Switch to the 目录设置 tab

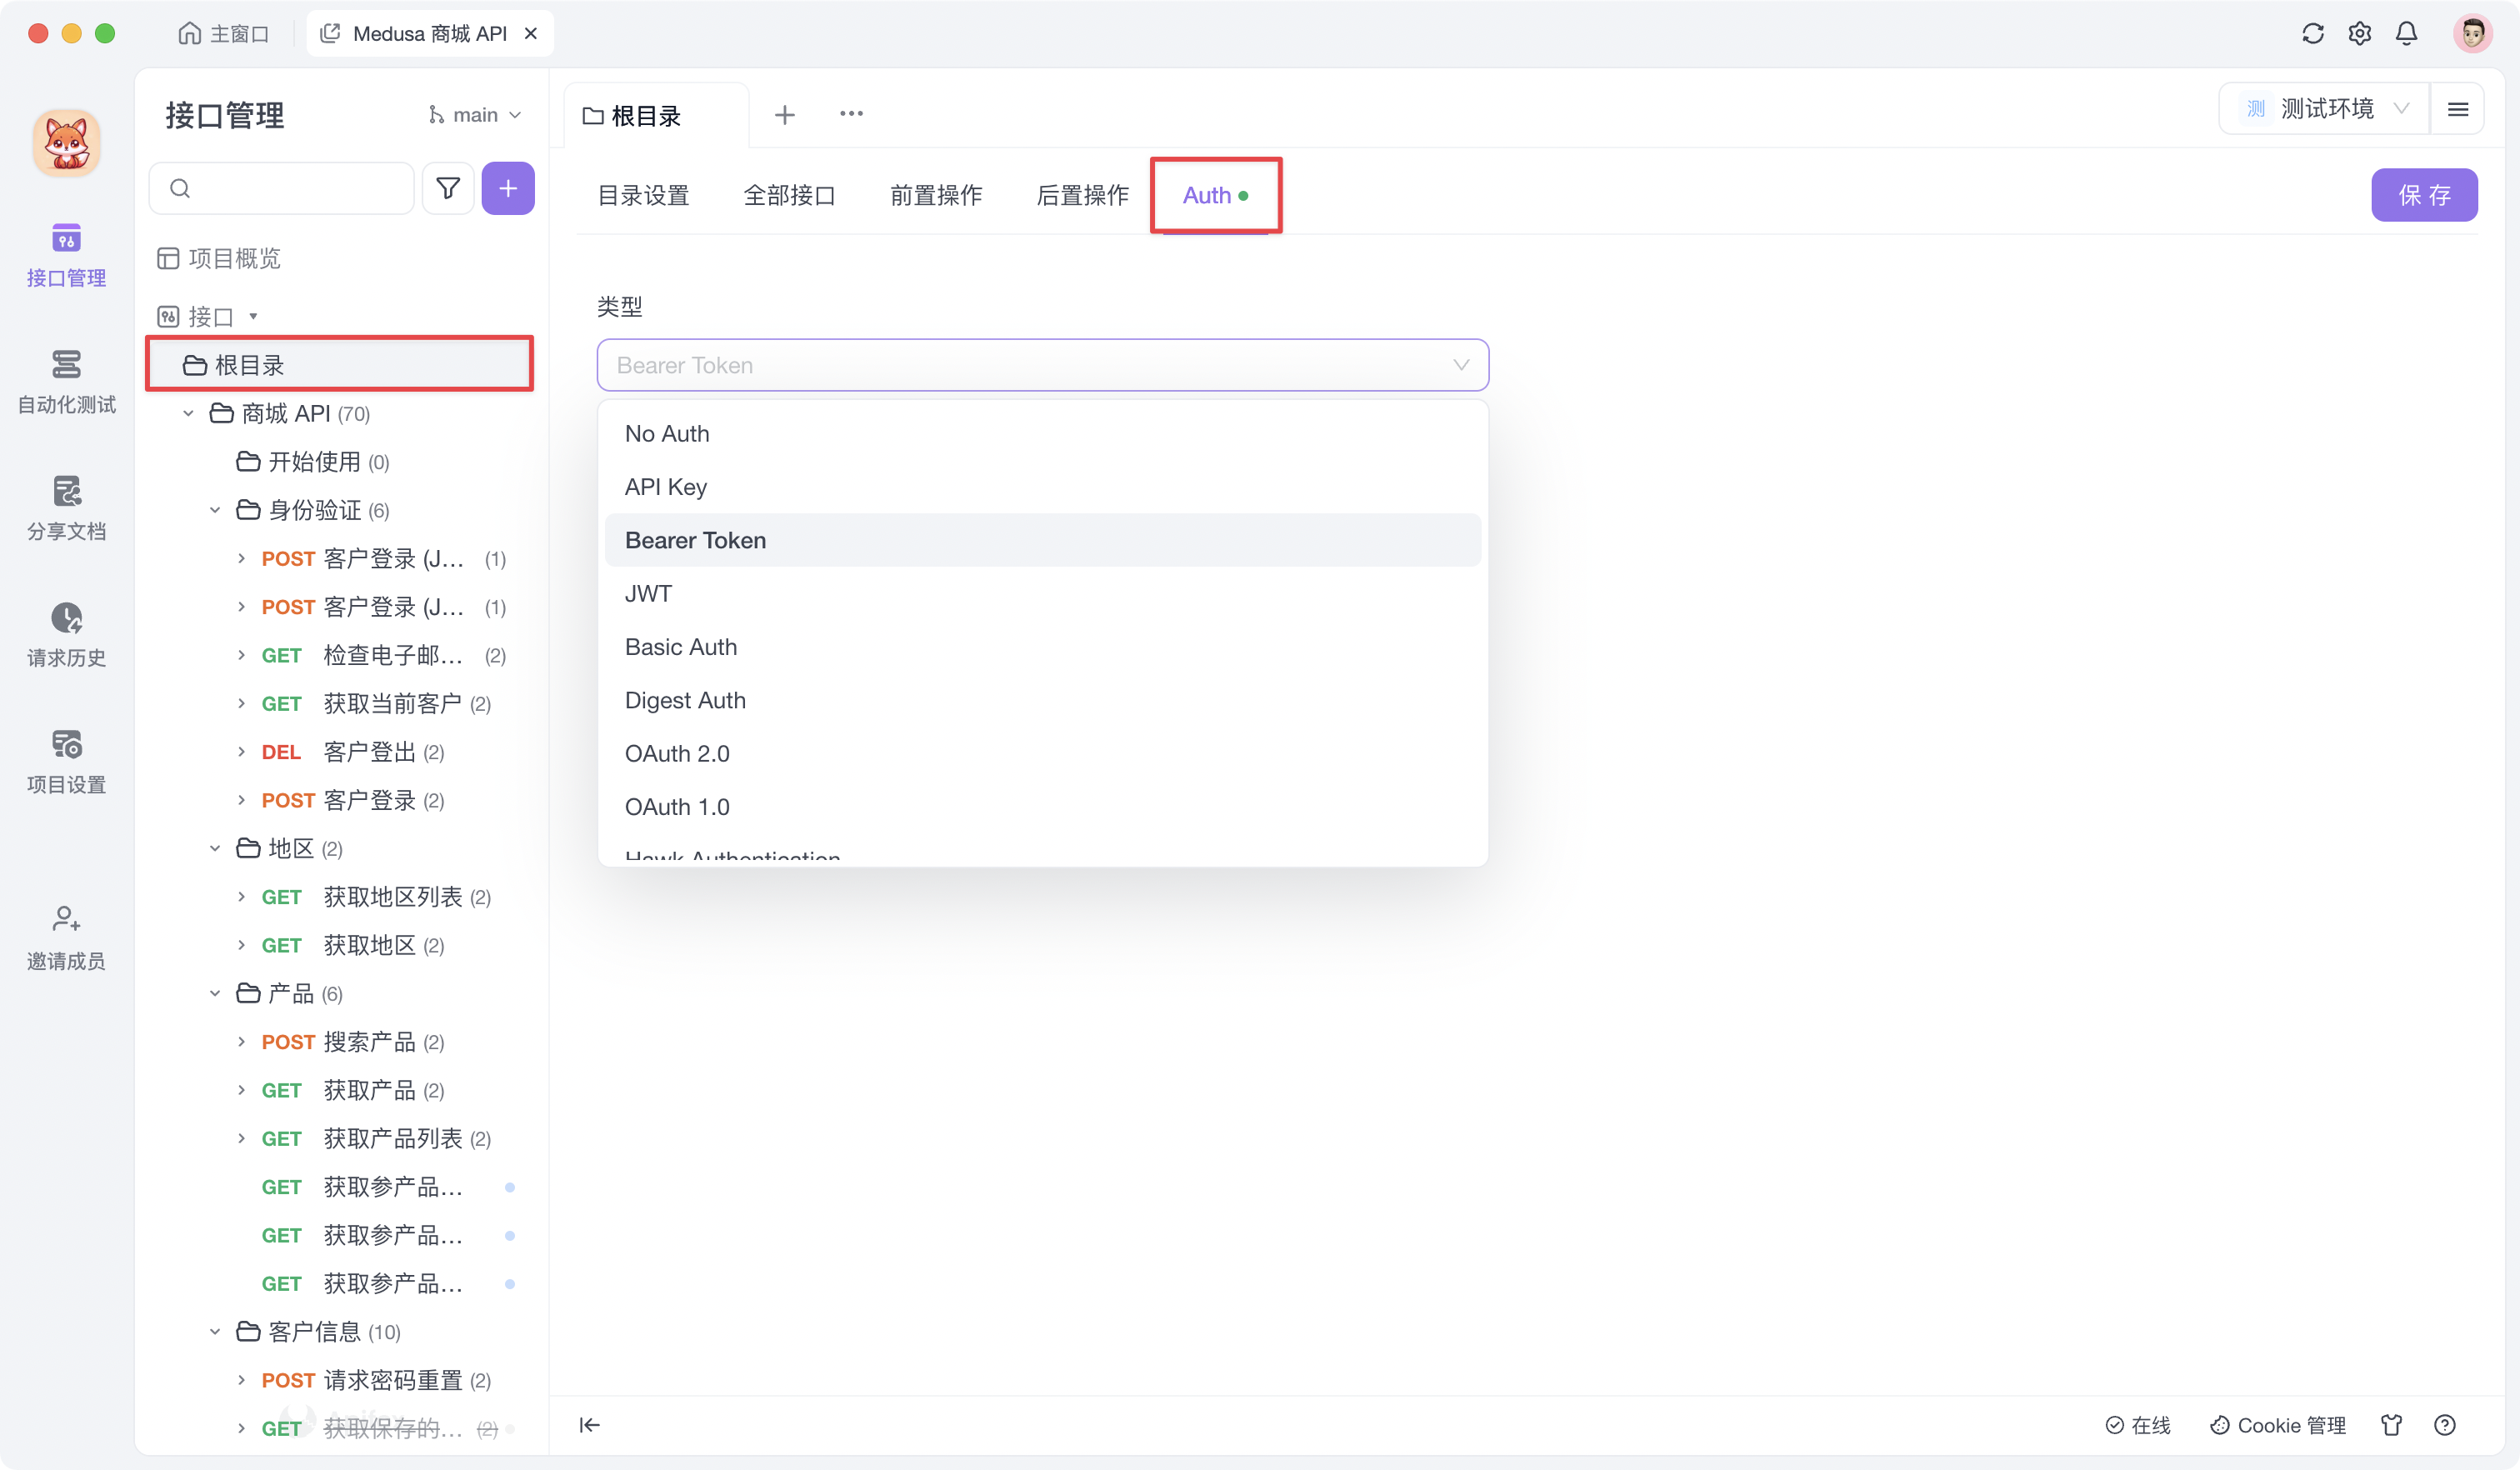(x=643, y=195)
